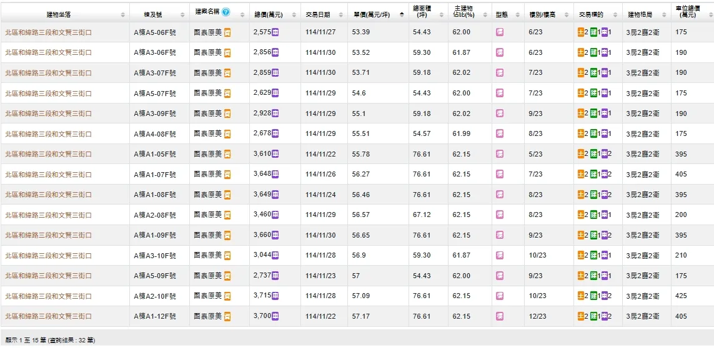
Task: Click orange 土 land icon in A棟A5-06F row
Action: pos(582,32)
